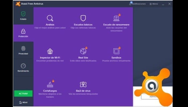Viewport: 188px width, 107px height.
Task: Click 'Mantenga alejados a los hackers' text
Action: pyautogui.click(x=50, y=95)
